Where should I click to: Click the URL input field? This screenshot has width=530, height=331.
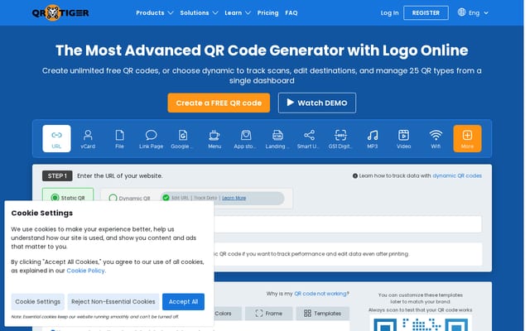coord(348,224)
